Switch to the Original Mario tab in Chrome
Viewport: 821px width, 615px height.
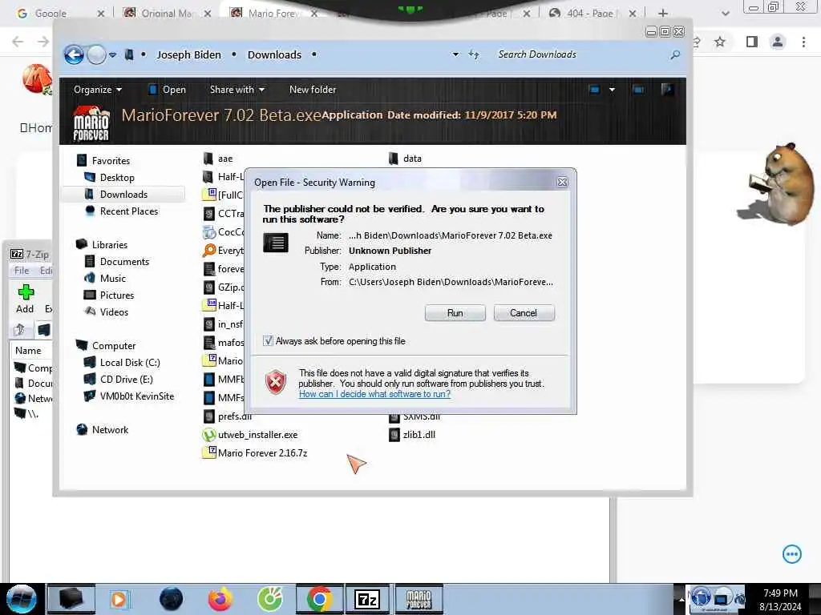(x=167, y=13)
